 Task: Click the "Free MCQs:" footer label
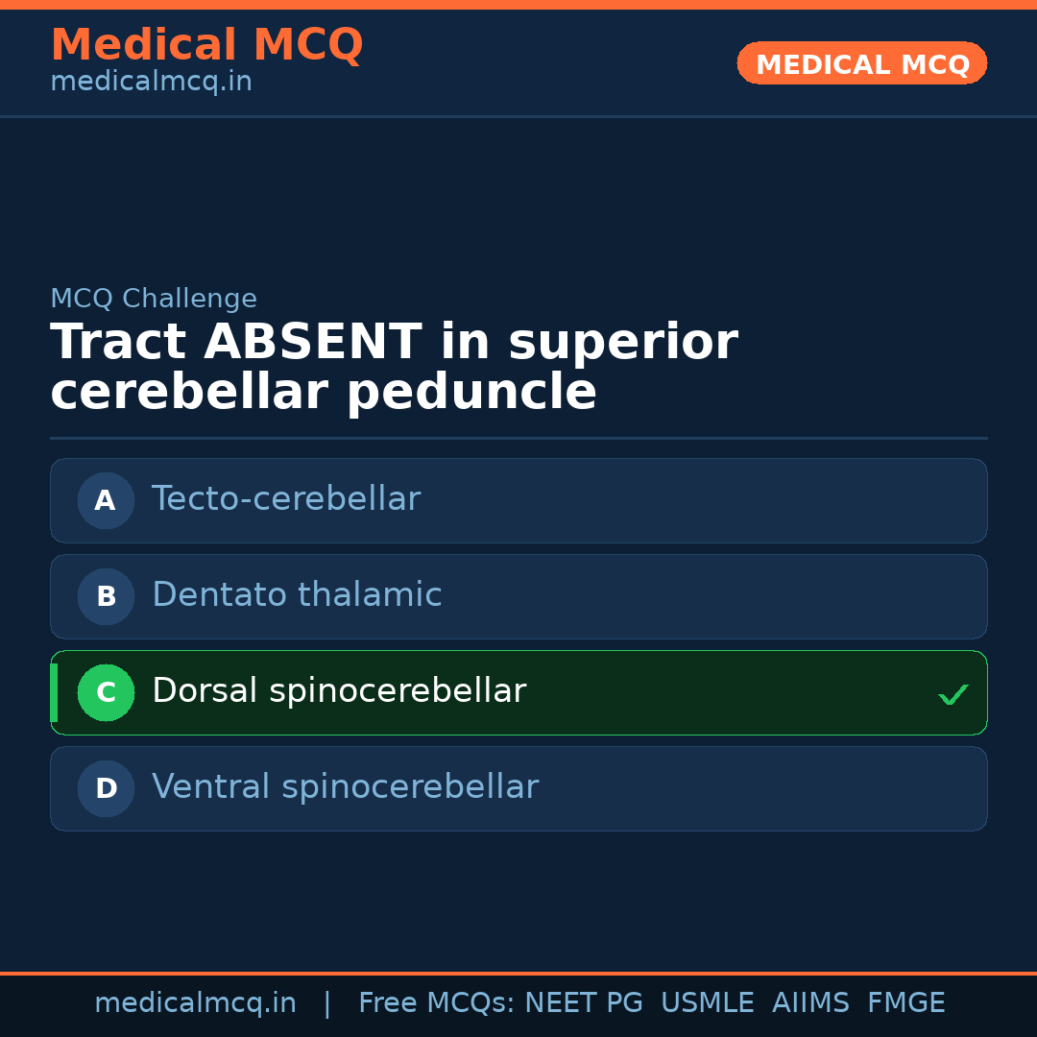tap(436, 1003)
